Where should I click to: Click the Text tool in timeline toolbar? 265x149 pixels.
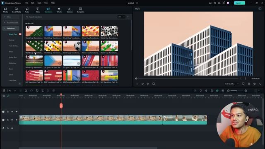click(43, 91)
